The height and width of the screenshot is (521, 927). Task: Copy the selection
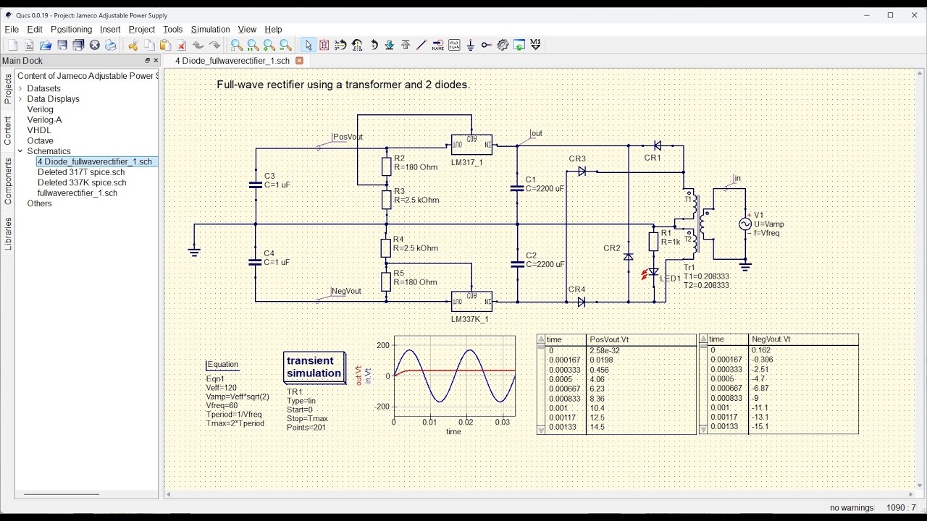click(149, 45)
